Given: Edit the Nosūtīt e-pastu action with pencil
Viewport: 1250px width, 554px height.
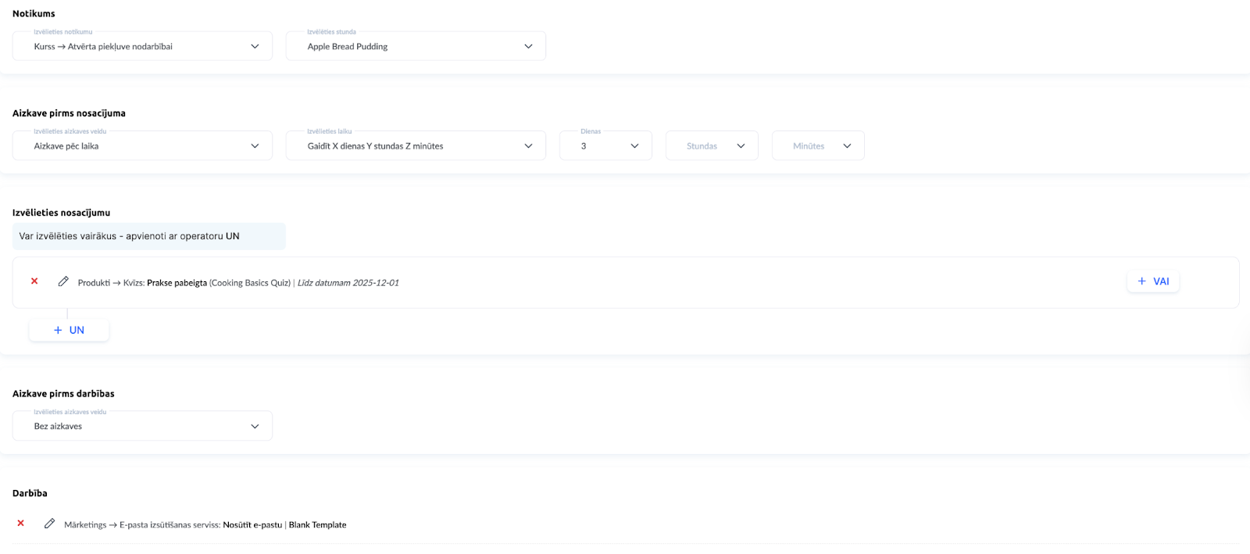Looking at the screenshot, I should point(50,524).
